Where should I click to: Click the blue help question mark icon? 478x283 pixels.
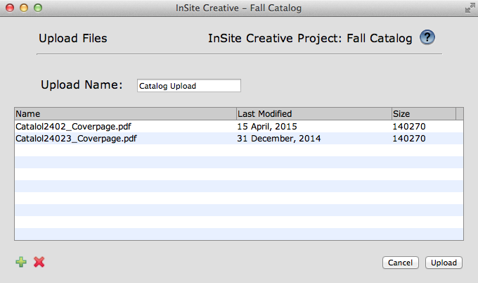[427, 38]
